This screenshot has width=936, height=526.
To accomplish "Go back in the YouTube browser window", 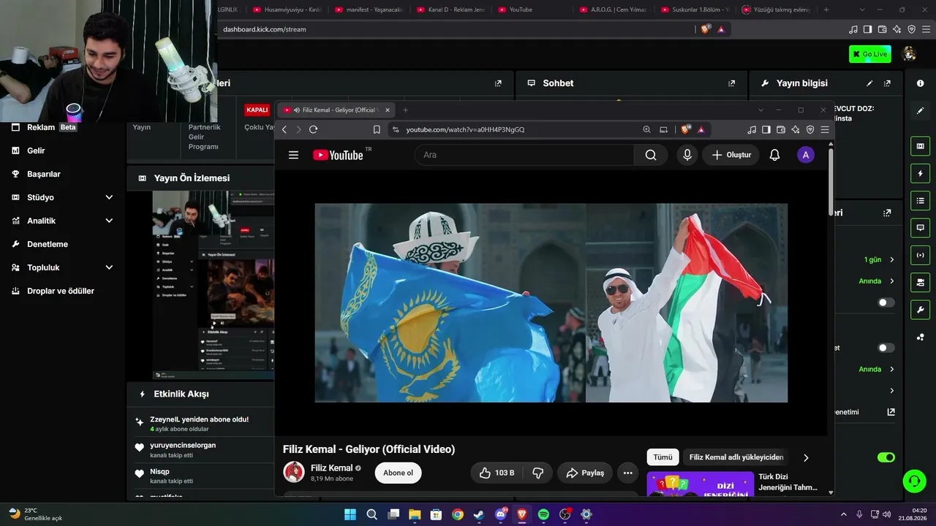I will coord(284,129).
